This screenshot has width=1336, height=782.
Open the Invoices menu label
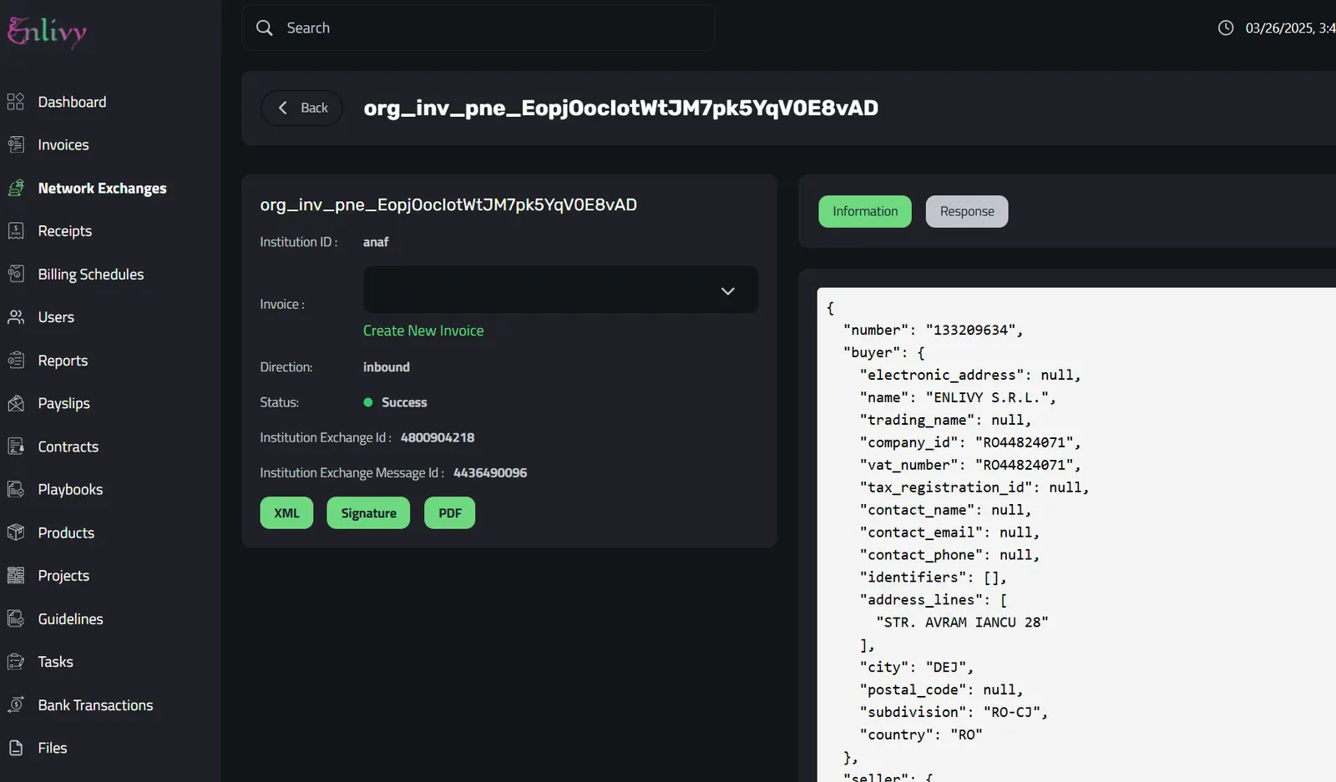coord(63,144)
